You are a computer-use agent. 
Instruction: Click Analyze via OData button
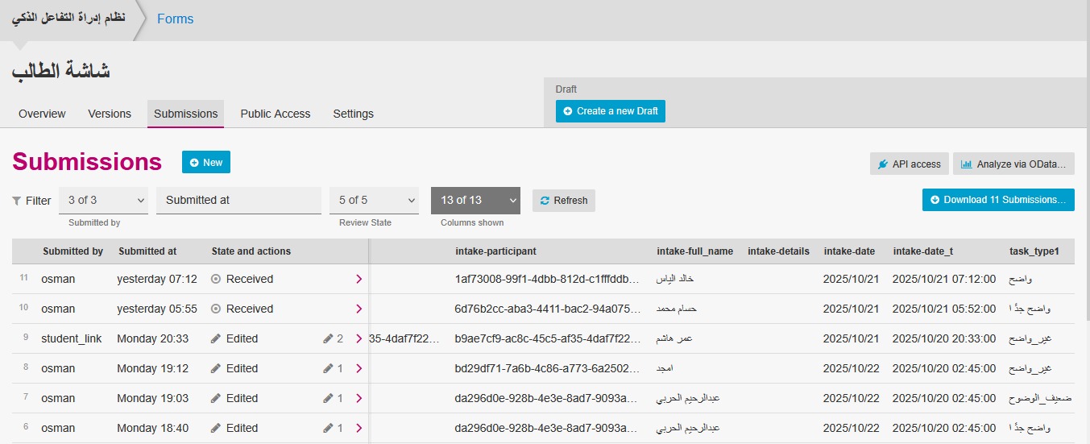(x=1013, y=164)
